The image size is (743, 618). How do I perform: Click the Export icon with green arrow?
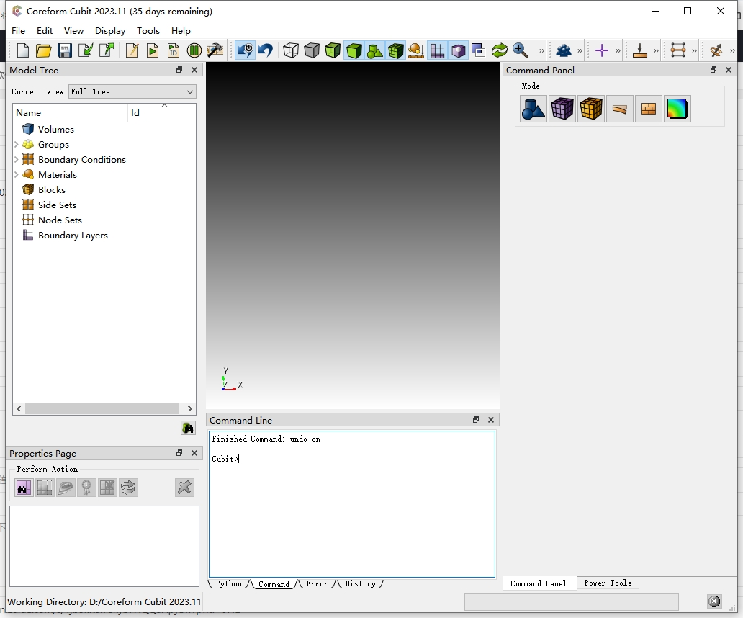click(x=107, y=50)
